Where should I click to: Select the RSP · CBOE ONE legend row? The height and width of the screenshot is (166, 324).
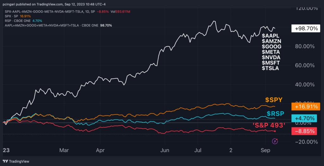coord(23,21)
